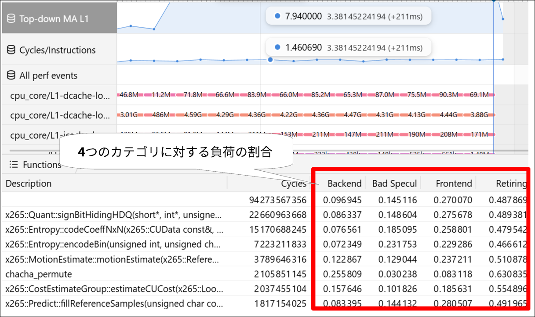This screenshot has height=317, width=535.
Task: Sort by the Backend column header
Action: (x=344, y=184)
